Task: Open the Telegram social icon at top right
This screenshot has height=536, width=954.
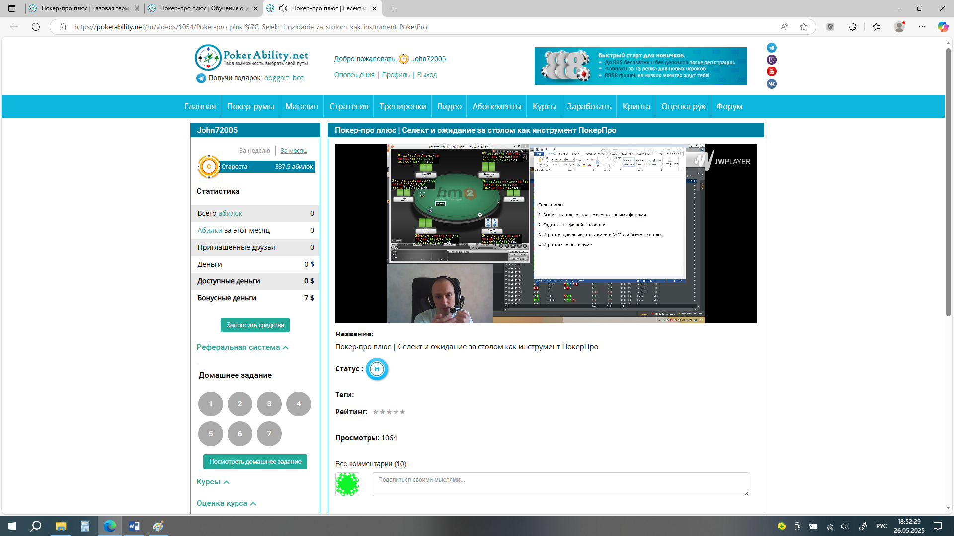Action: 772,48
